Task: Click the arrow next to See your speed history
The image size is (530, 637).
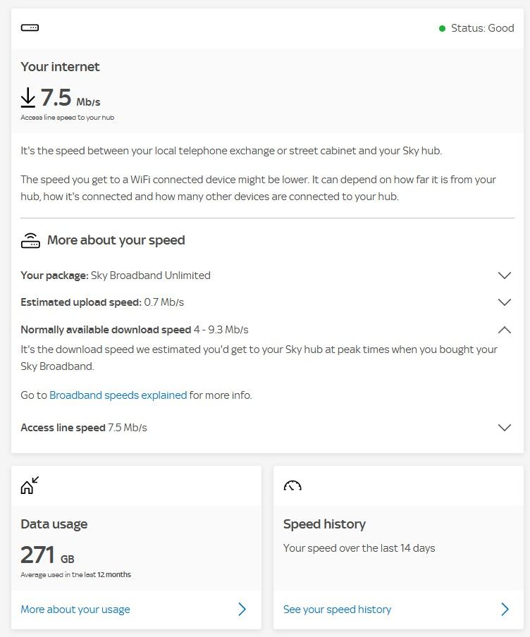Action: pos(505,610)
